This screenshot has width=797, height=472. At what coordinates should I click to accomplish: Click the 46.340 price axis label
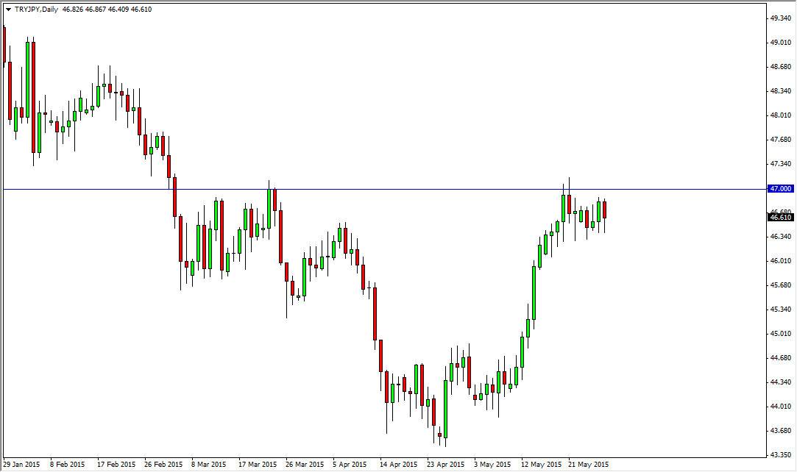point(781,237)
